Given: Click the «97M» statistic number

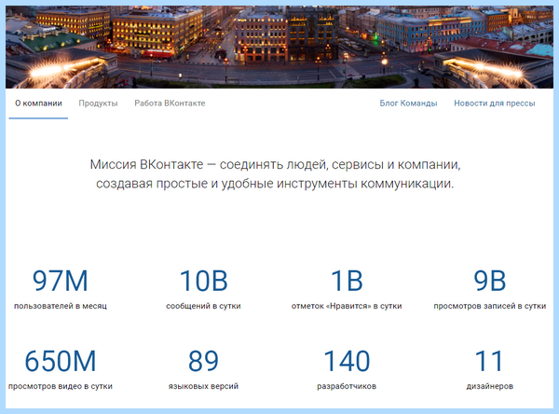Looking at the screenshot, I should [61, 281].
